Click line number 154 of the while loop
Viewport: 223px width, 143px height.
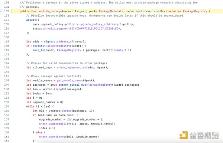(x=7, y=106)
